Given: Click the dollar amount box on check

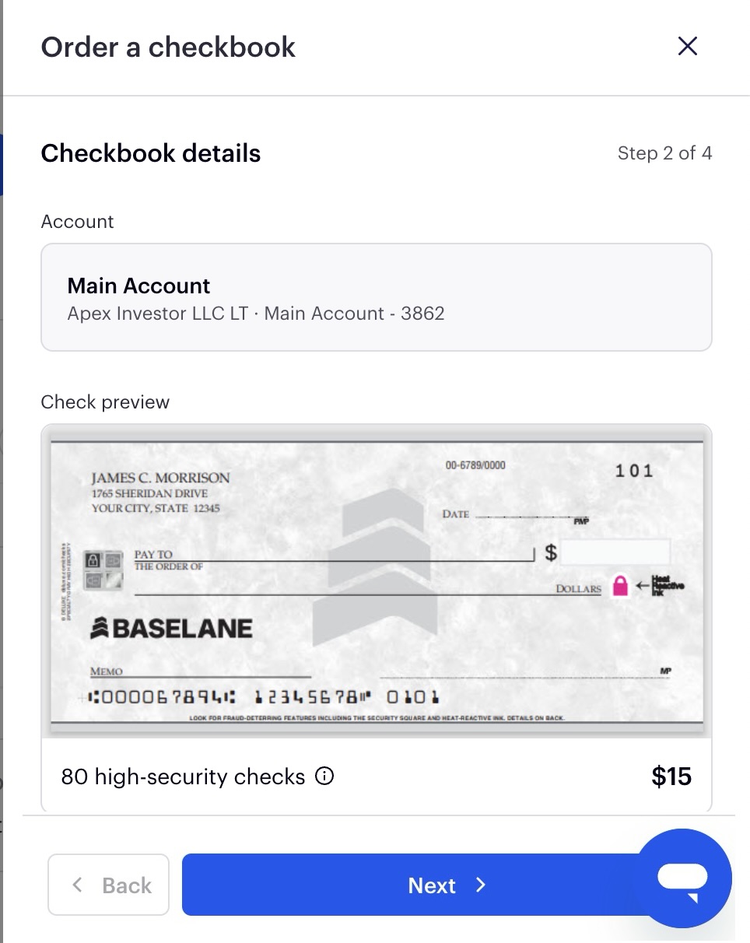Looking at the screenshot, I should pos(615,552).
